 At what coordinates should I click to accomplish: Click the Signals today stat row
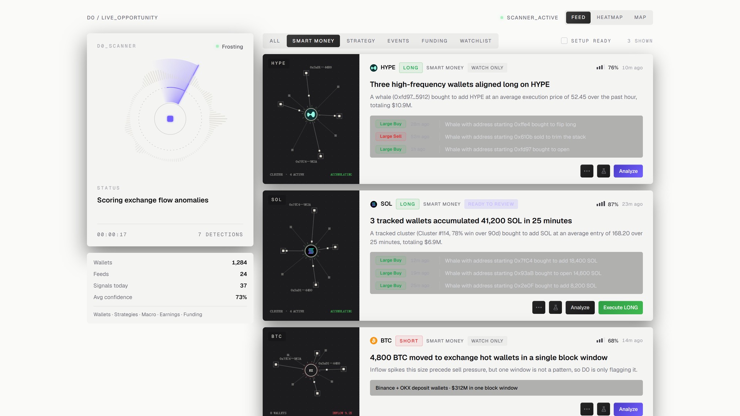[x=170, y=285]
